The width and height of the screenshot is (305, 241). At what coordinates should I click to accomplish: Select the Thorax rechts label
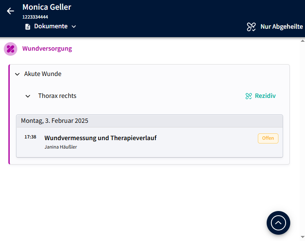coord(57,96)
